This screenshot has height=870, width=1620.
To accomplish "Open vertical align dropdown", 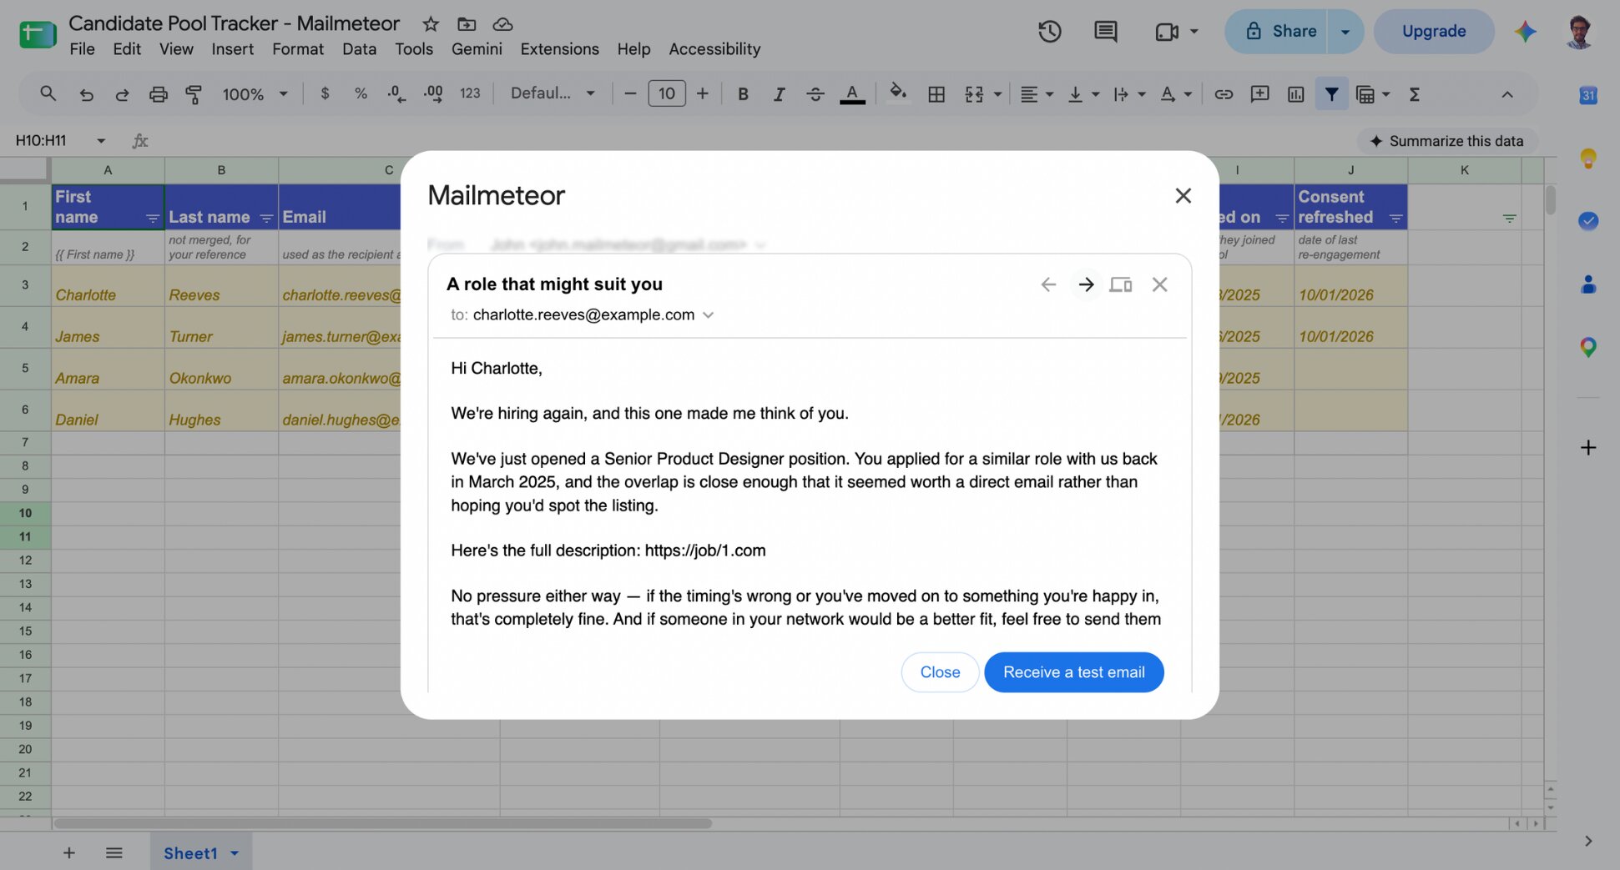I will (1083, 94).
